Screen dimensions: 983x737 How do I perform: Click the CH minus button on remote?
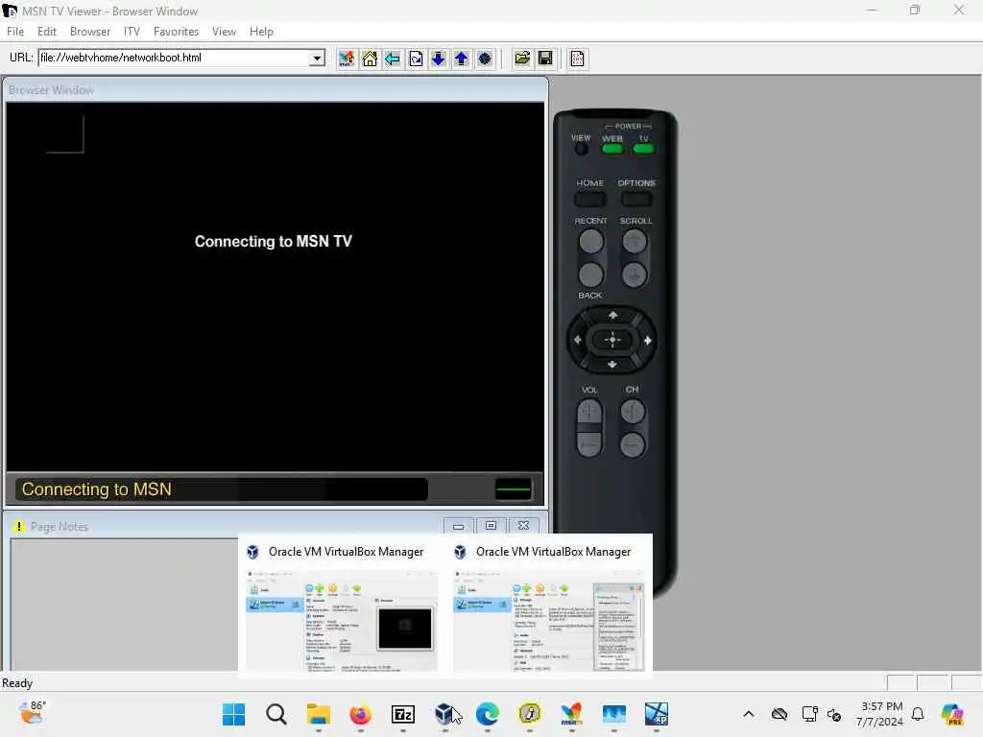point(632,444)
